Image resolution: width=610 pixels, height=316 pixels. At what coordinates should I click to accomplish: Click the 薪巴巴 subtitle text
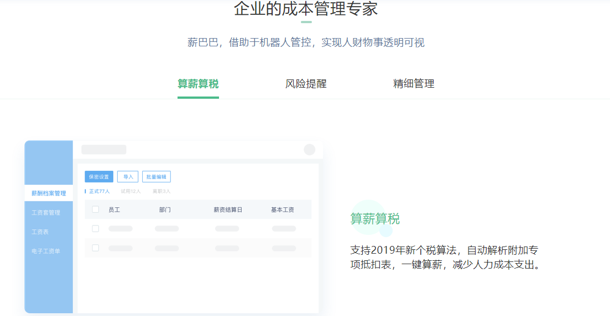click(x=306, y=42)
